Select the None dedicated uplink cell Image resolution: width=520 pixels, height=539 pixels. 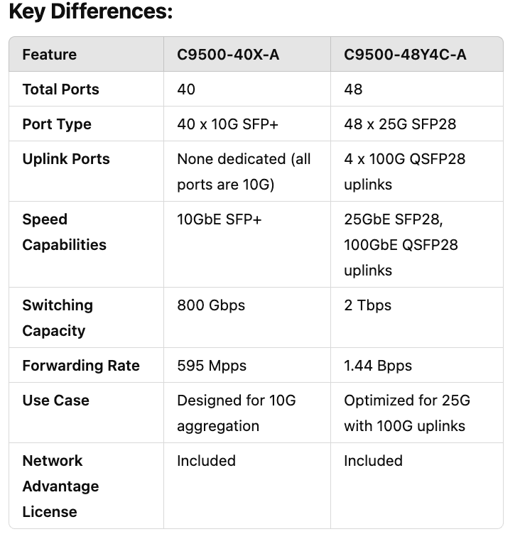point(244,171)
